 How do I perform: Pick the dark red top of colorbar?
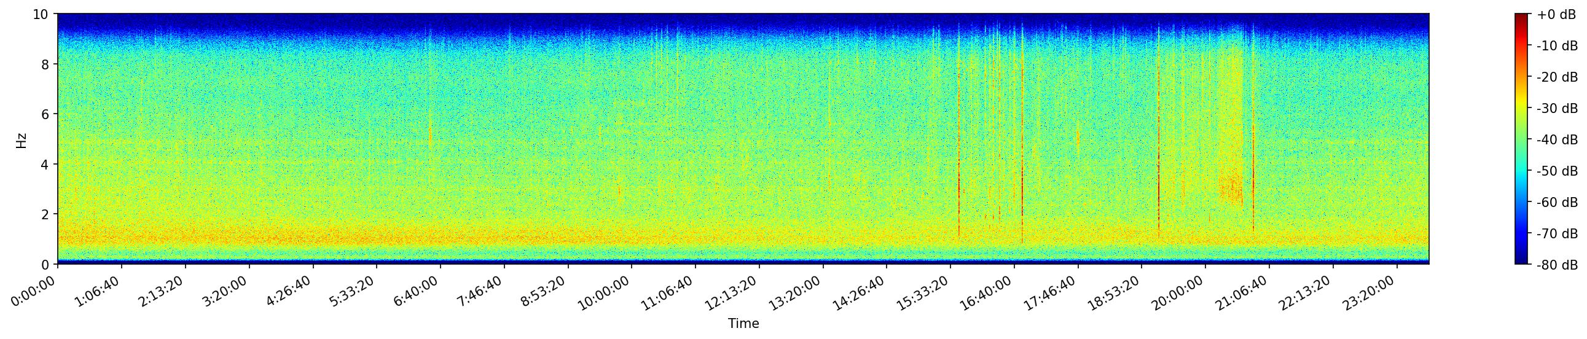tap(1522, 17)
